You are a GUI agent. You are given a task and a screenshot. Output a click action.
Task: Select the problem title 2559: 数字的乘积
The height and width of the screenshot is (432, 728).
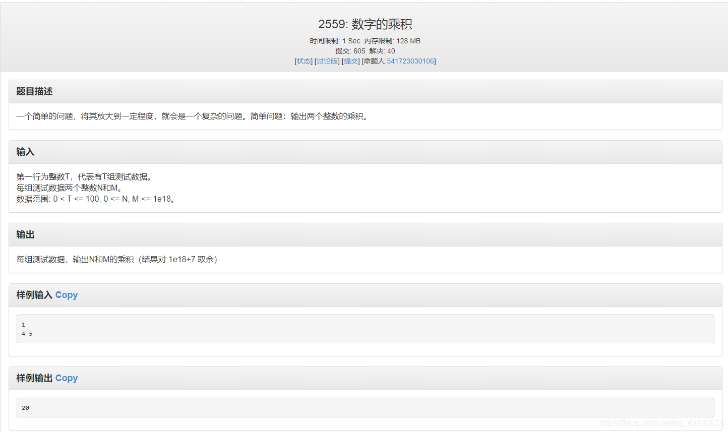(365, 24)
